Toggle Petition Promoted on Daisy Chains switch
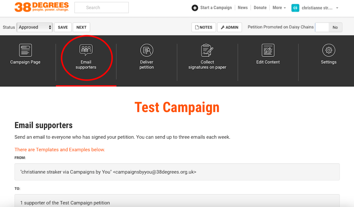This screenshot has width=354, height=207. (x=328, y=27)
